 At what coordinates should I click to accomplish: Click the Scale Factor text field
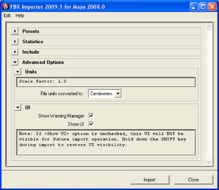coord(106,82)
